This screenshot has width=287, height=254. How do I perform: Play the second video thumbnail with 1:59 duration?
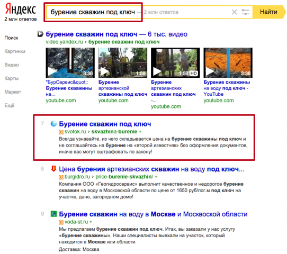tap(123, 63)
